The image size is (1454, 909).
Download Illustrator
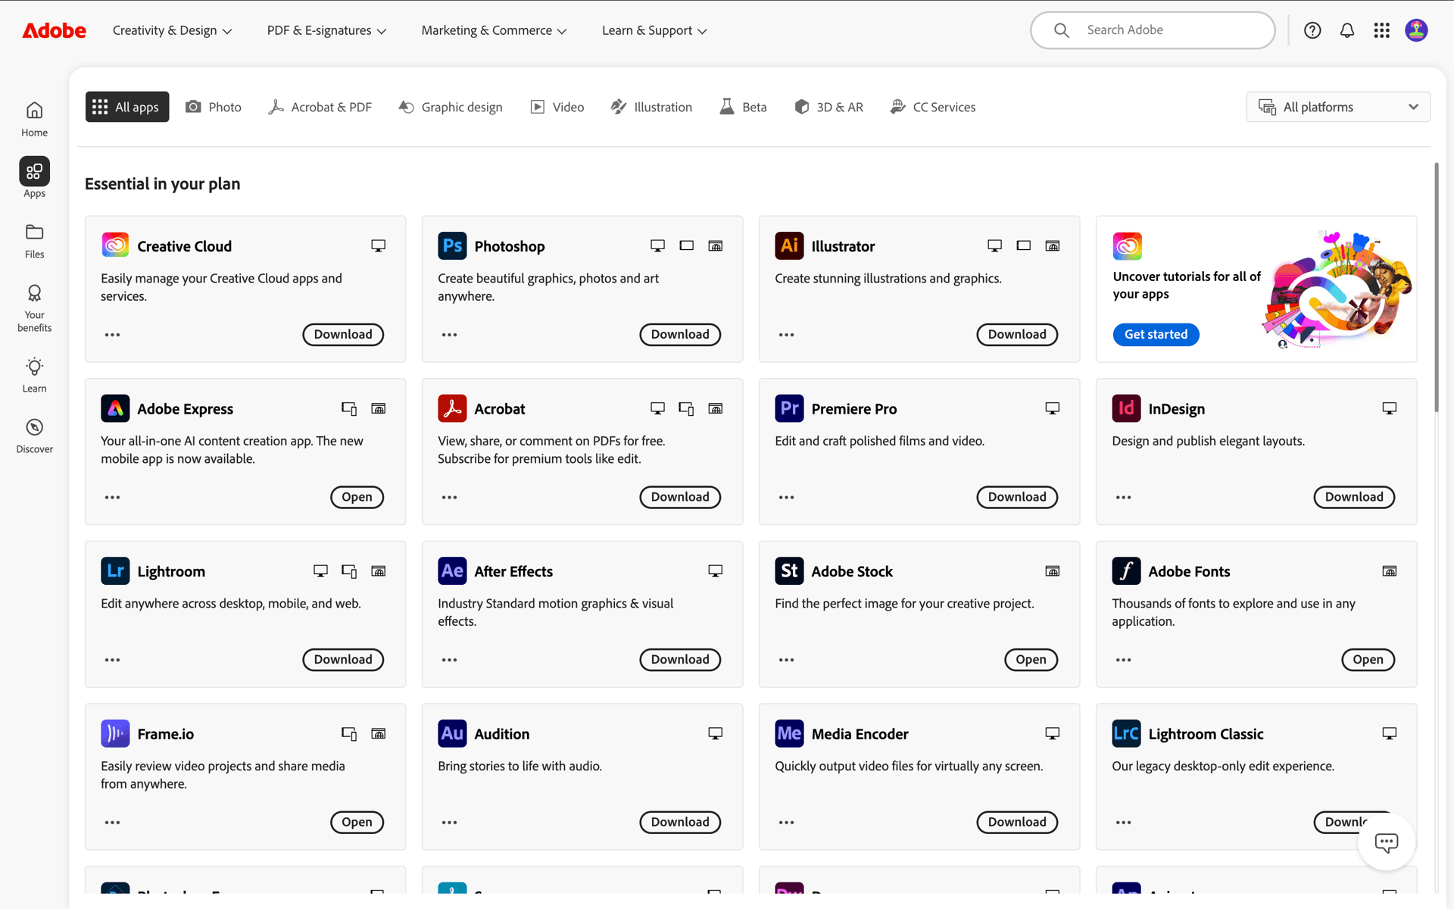click(x=1017, y=335)
